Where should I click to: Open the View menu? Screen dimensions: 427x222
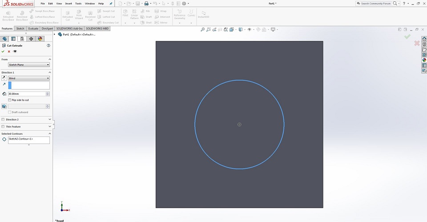coord(59,4)
